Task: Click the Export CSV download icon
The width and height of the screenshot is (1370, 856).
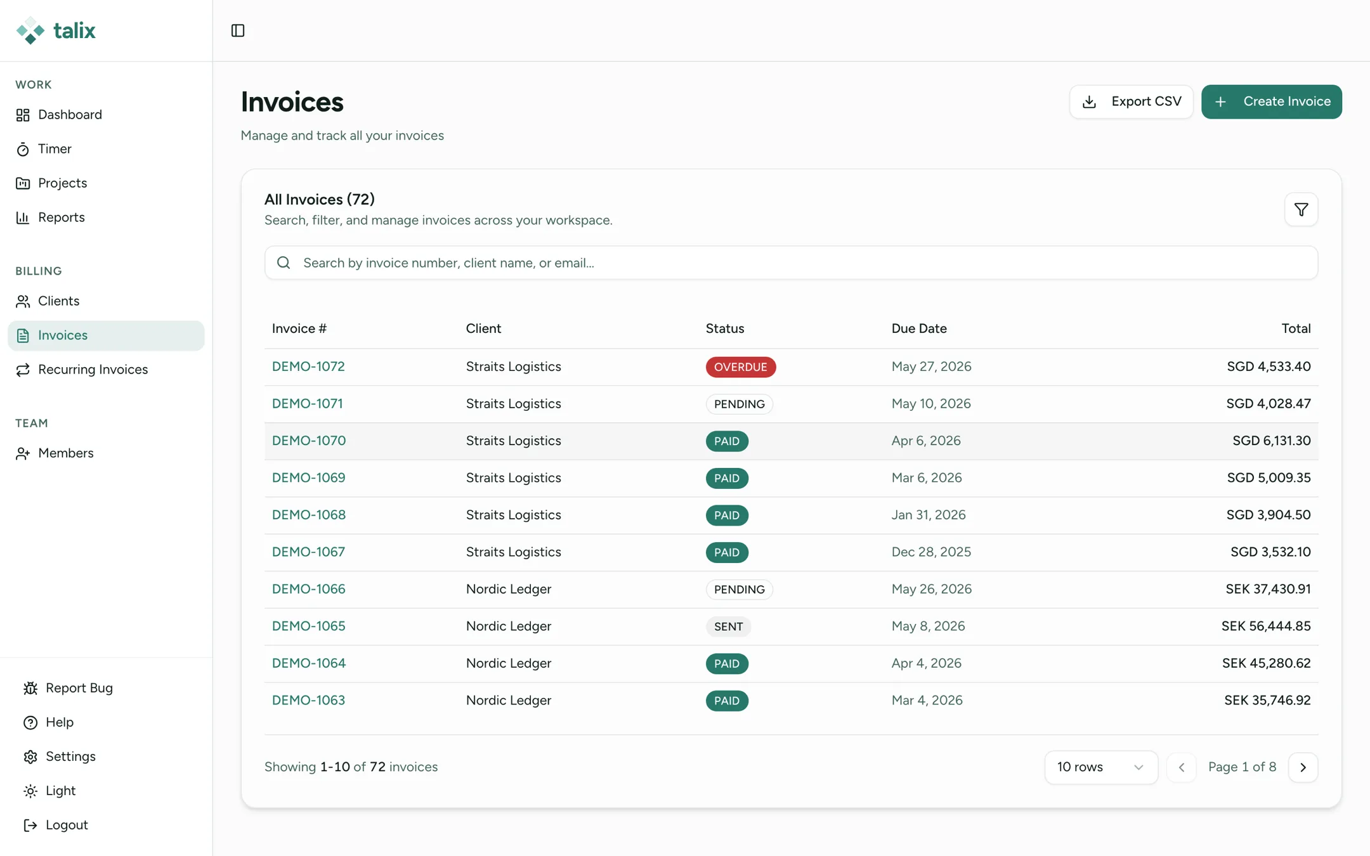Action: (1089, 101)
